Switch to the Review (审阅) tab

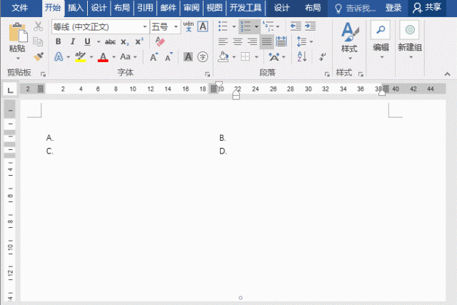pyautogui.click(x=191, y=8)
